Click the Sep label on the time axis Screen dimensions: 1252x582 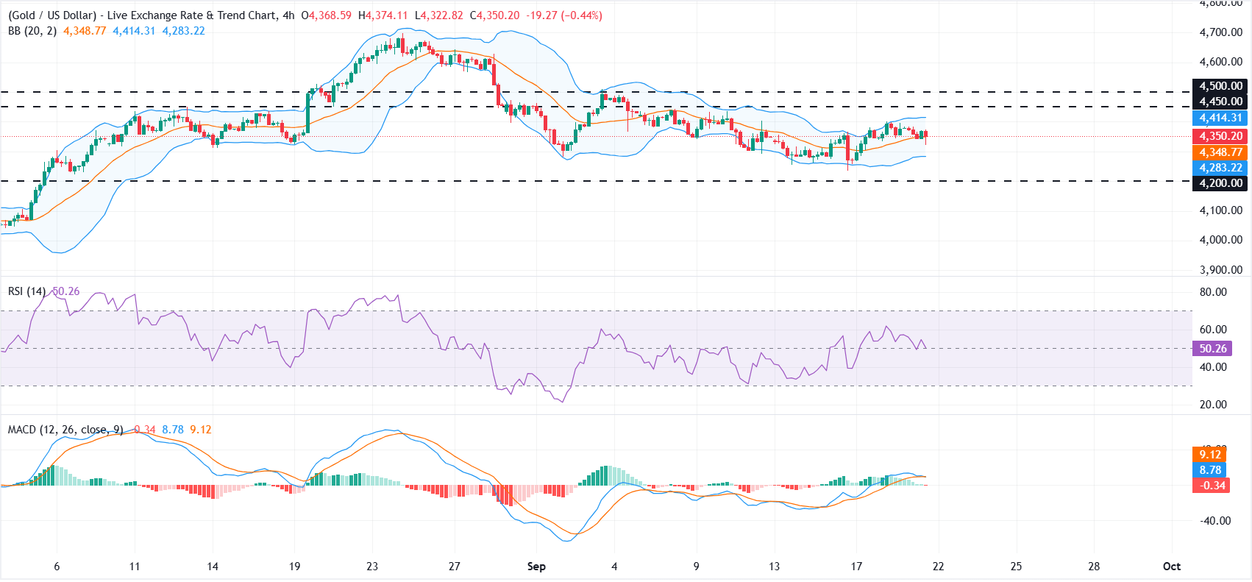click(x=536, y=567)
